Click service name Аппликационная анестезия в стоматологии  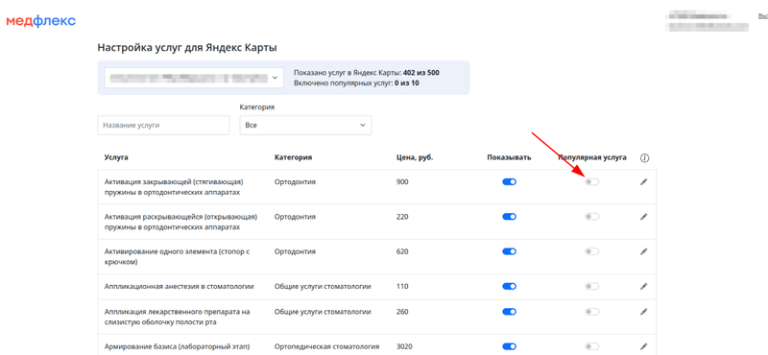[180, 286]
